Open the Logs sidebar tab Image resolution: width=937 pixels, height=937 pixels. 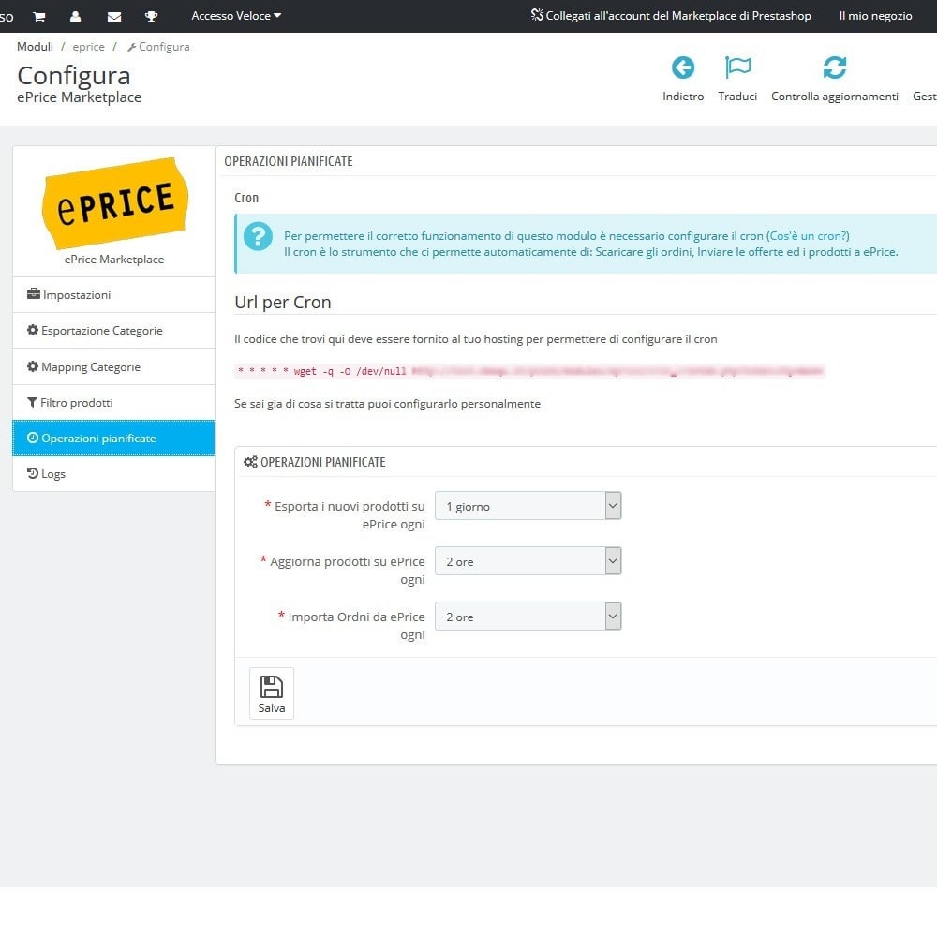coord(113,474)
